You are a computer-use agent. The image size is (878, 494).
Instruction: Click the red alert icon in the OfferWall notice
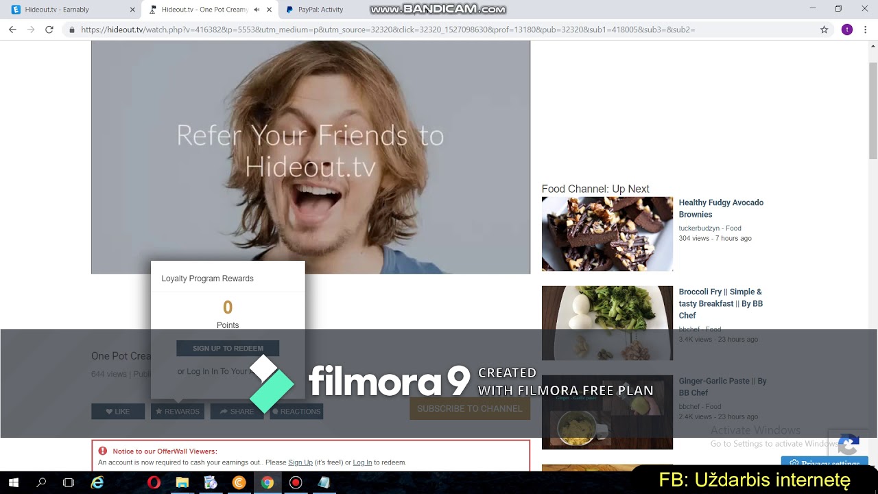pyautogui.click(x=103, y=451)
